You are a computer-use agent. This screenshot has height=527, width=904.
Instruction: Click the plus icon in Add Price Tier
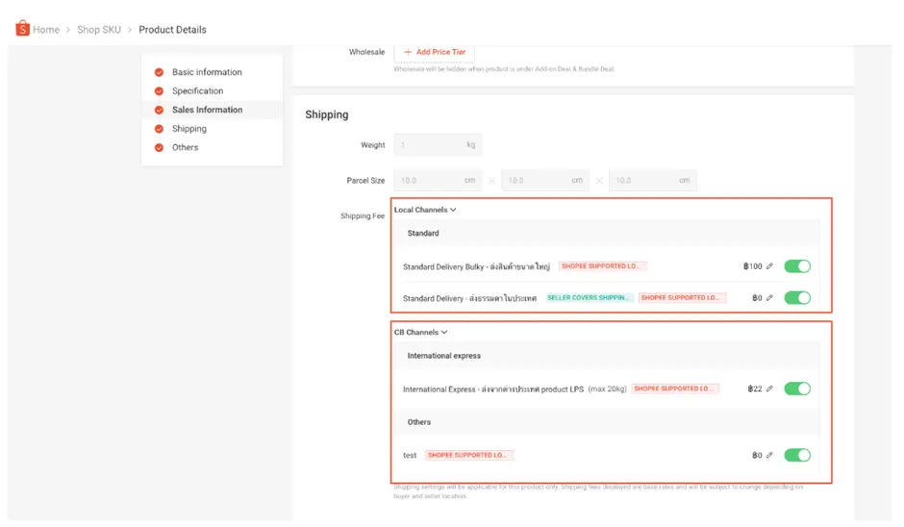pyautogui.click(x=408, y=52)
